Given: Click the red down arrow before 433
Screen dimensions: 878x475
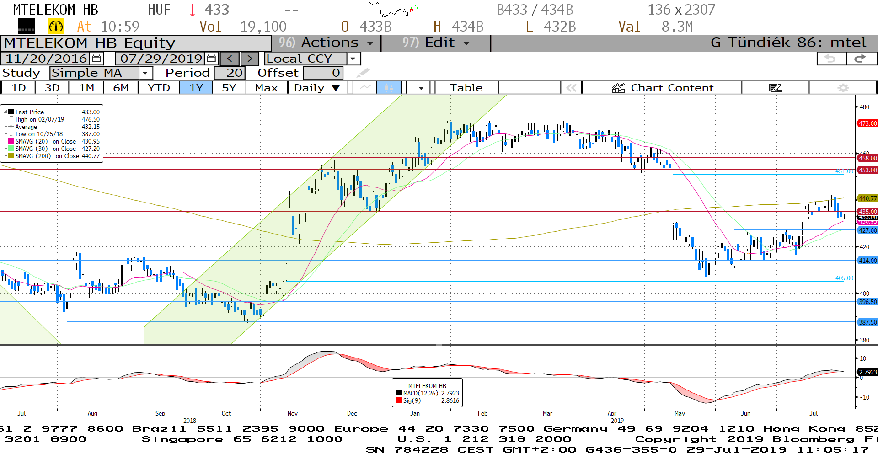Looking at the screenshot, I should coord(193,10).
